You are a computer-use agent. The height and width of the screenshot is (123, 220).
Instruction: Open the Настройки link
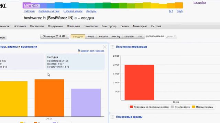[200, 2]
